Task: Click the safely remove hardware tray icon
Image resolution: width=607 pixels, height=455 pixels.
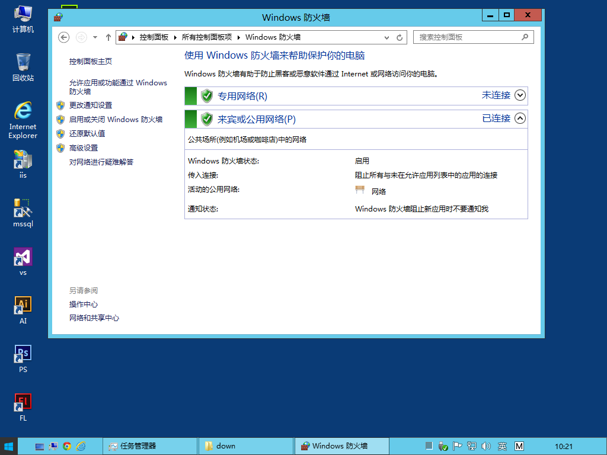Action: [443, 446]
